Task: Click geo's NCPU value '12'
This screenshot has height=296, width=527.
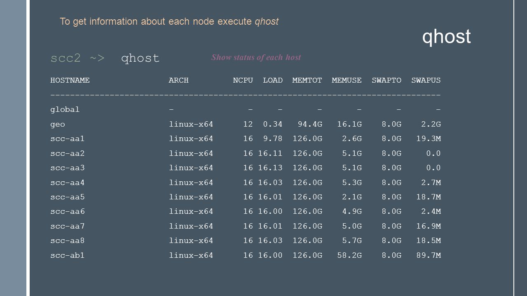Action: pos(248,125)
